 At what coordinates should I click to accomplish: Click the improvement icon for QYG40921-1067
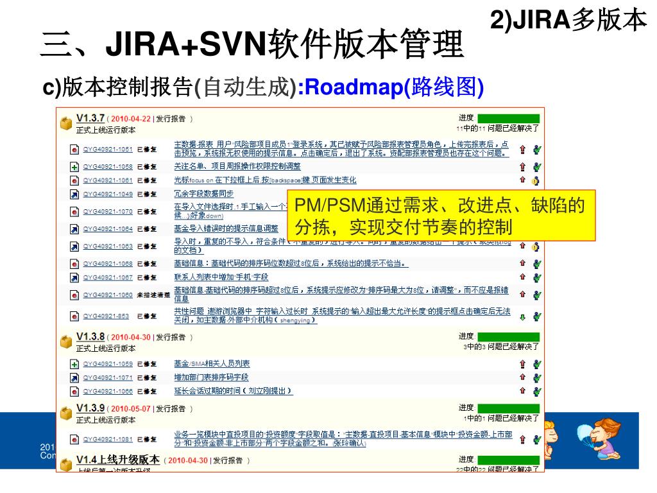74,278
